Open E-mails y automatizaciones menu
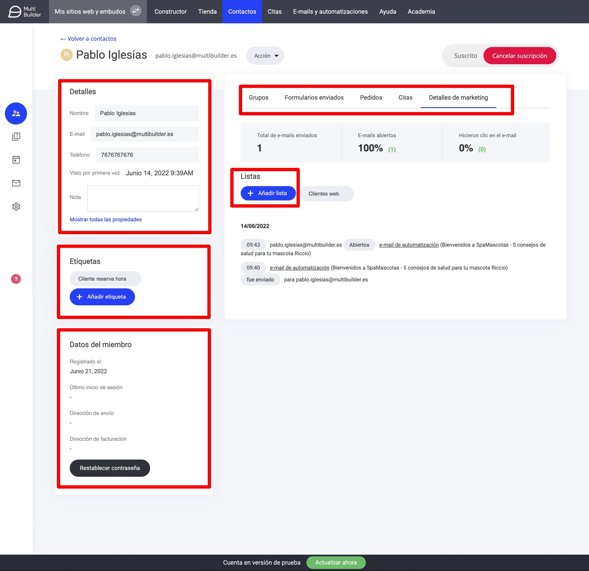Image resolution: width=589 pixels, height=571 pixels. pos(330,12)
